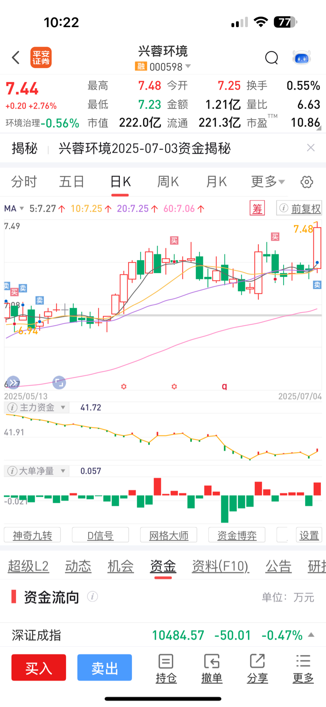Open 更多 chart period dropdown
The image size is (326, 707).
click(x=268, y=182)
